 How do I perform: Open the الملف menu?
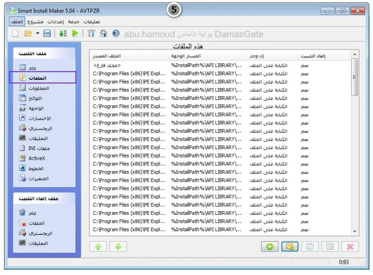click(17, 21)
